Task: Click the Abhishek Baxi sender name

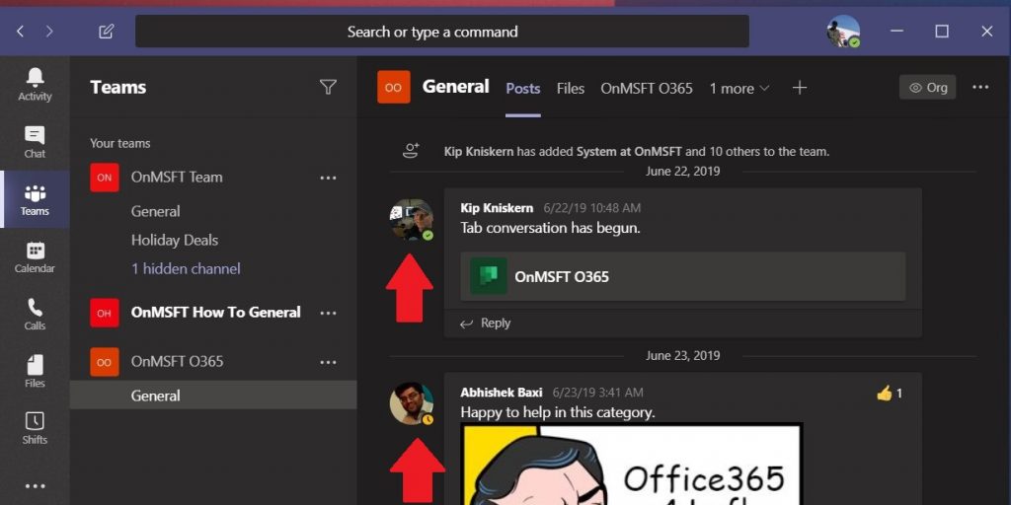Action: 502,393
